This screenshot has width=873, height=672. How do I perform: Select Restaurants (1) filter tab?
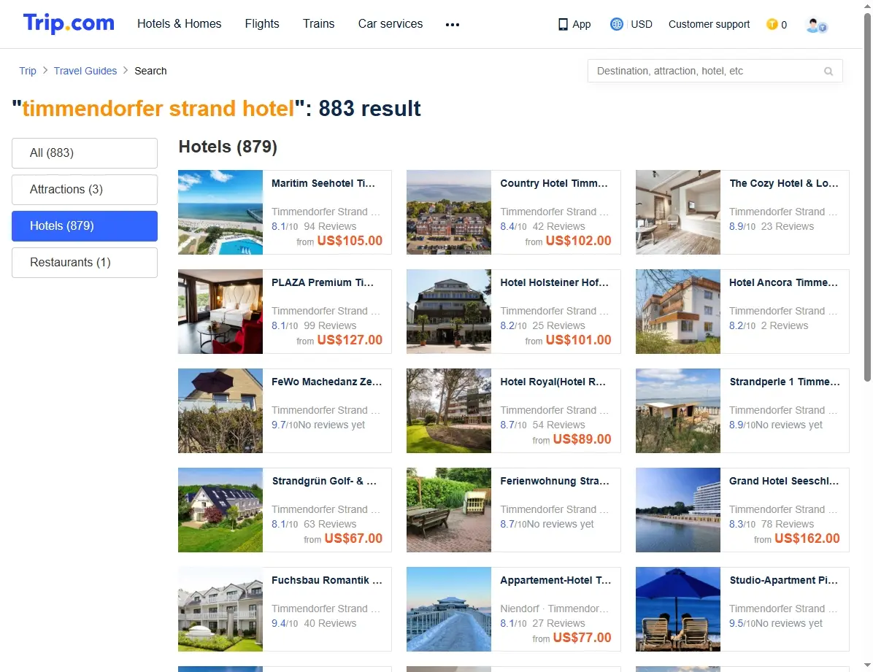pyautogui.click(x=85, y=262)
